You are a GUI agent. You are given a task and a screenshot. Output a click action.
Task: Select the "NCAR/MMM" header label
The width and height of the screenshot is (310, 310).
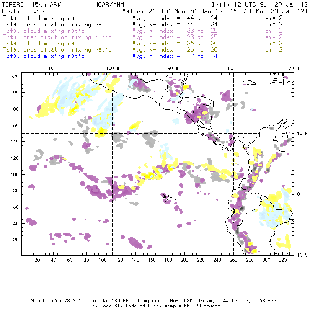[109, 4]
